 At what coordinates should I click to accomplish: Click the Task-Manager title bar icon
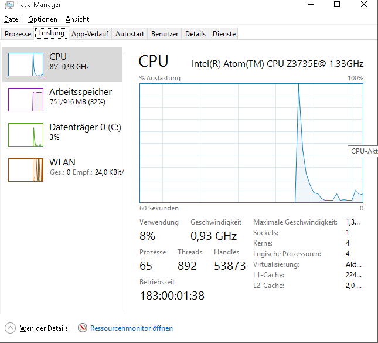point(9,5)
